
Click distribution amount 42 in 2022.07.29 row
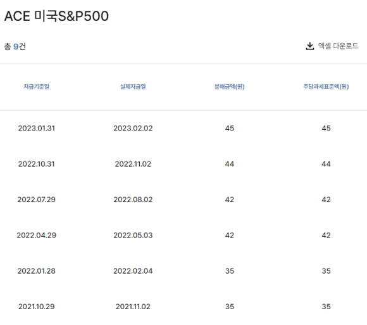tap(230, 200)
